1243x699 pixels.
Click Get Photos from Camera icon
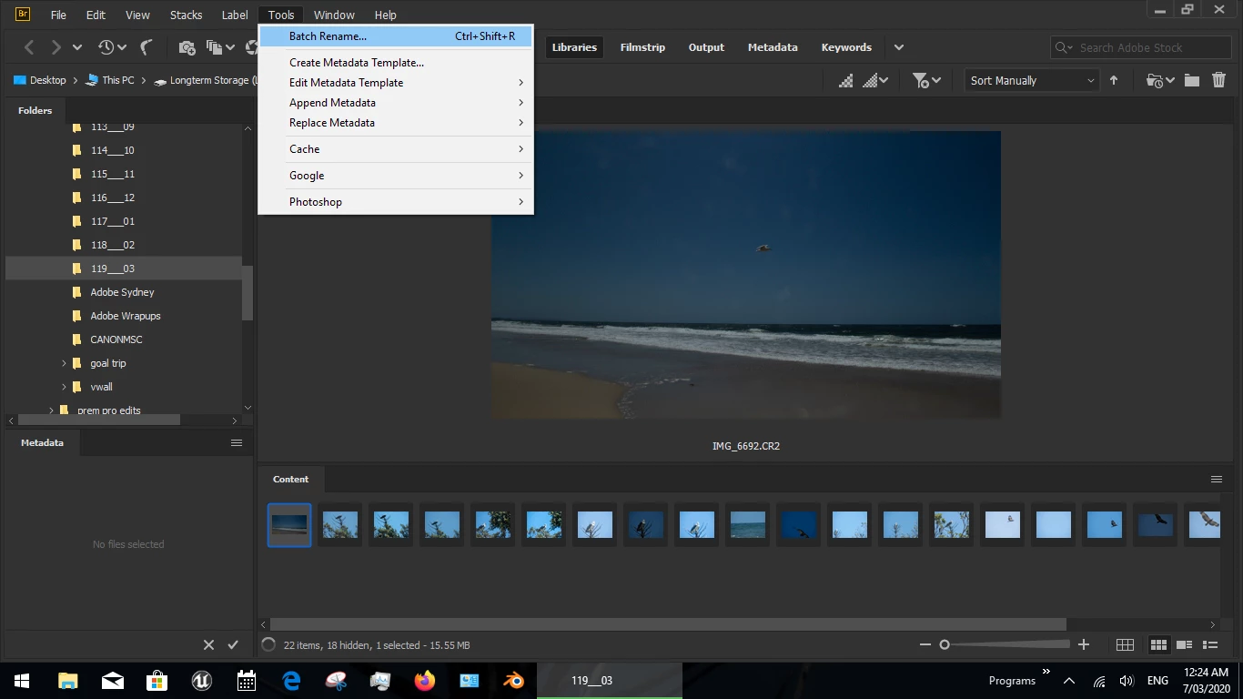187,47
